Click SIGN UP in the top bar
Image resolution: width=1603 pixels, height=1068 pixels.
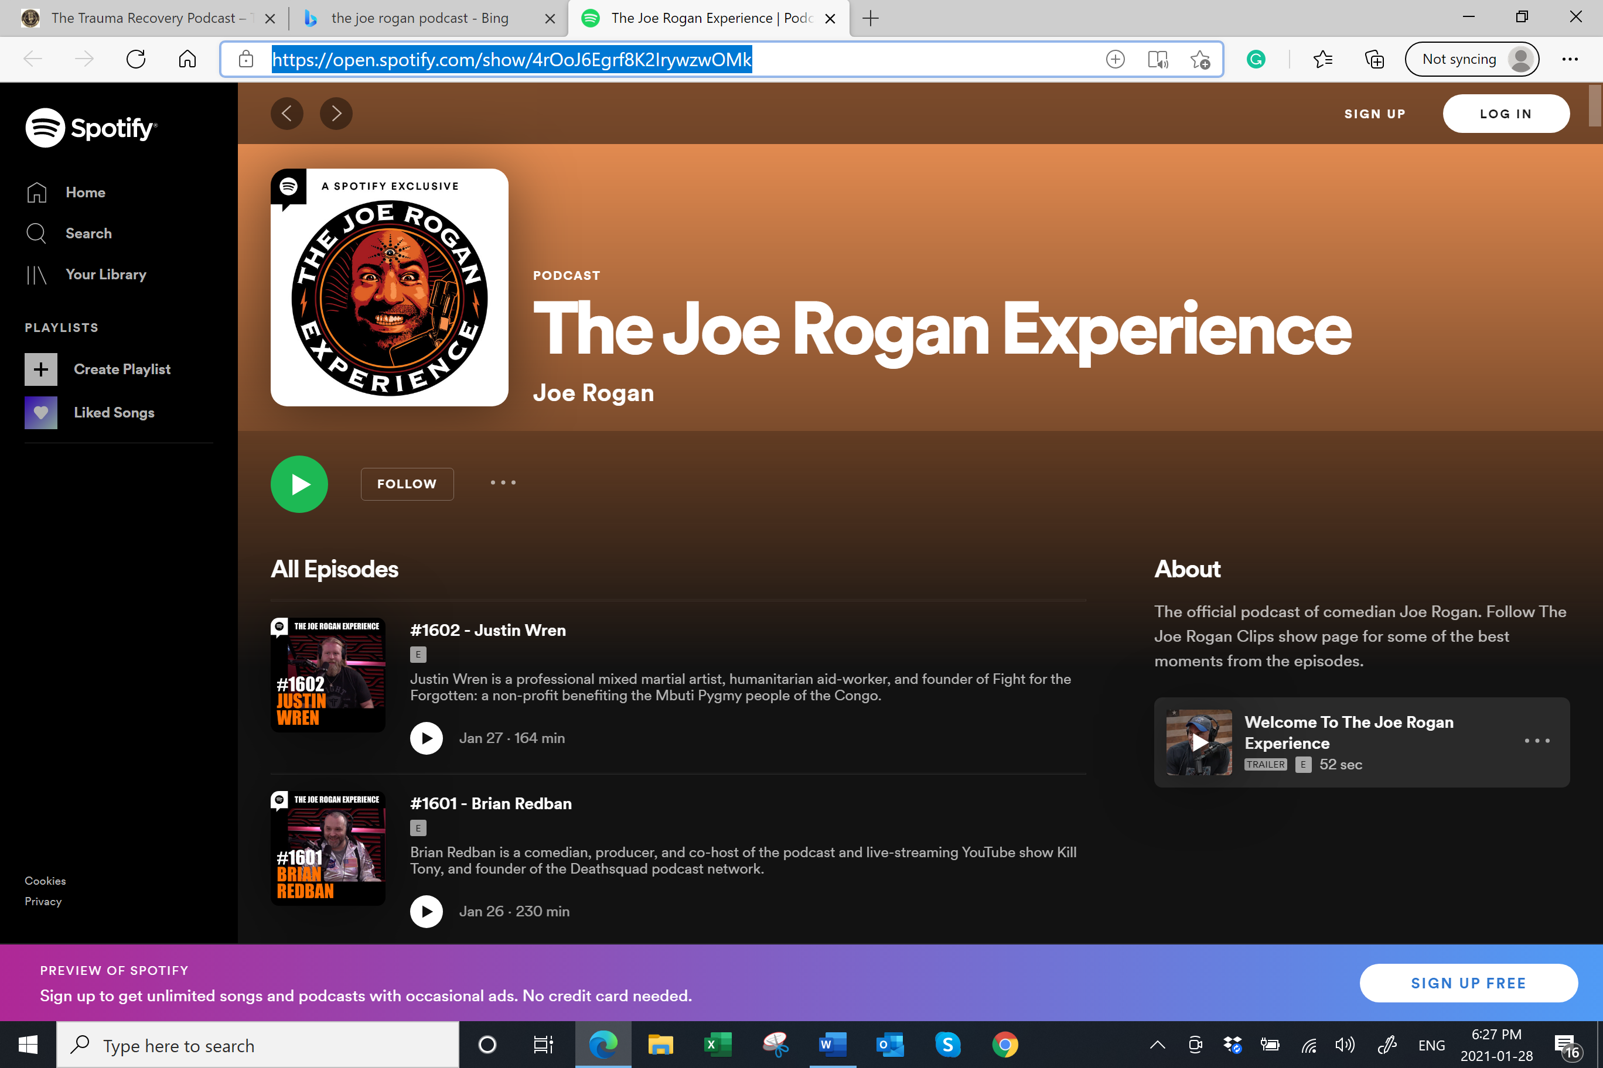click(1375, 114)
